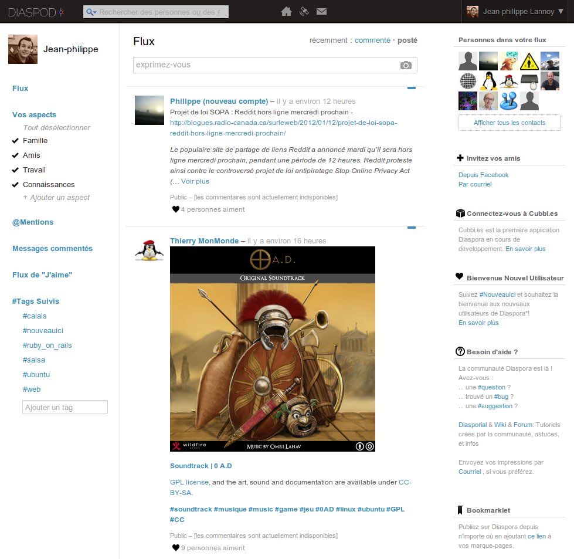Click the cube icon beside "Connectez-vous à Cubbi.es"
The width and height of the screenshot is (574, 559).
tap(460, 213)
